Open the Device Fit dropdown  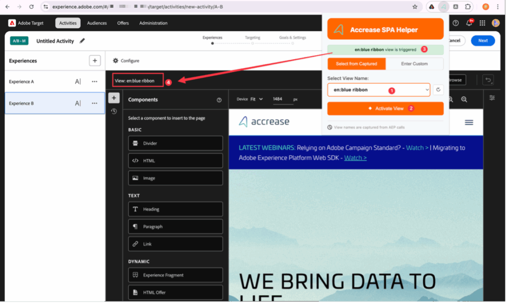coord(256,99)
